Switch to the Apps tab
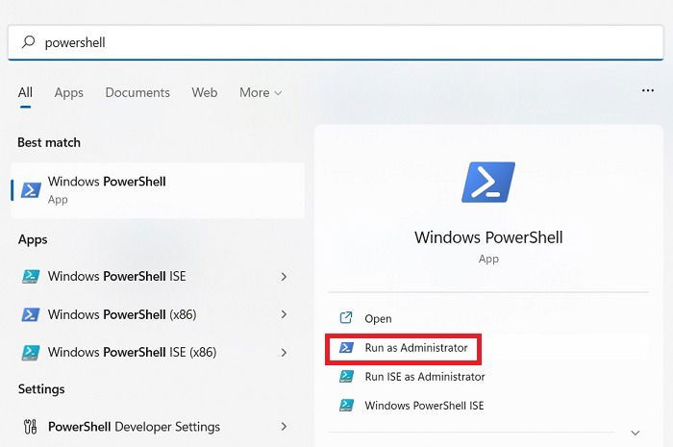 point(68,92)
